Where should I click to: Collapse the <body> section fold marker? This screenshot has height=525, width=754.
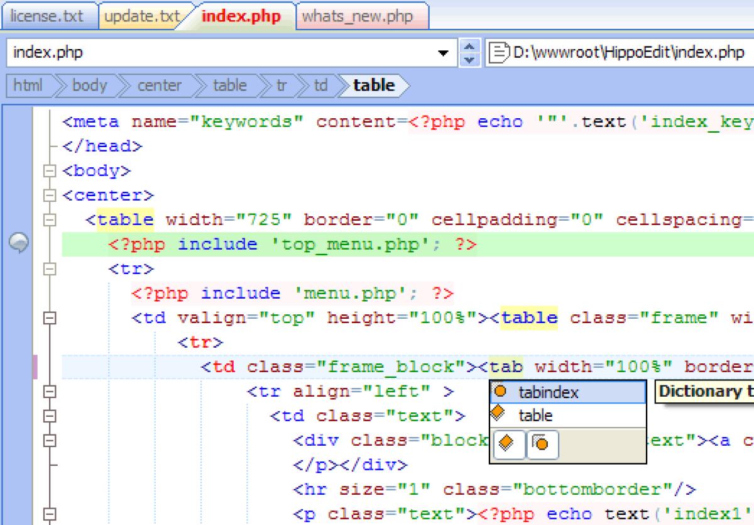coord(48,170)
